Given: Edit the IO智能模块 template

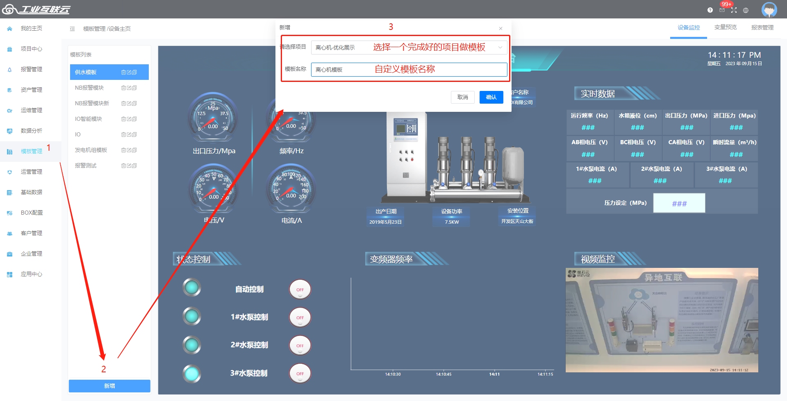Looking at the screenshot, I should click(129, 119).
